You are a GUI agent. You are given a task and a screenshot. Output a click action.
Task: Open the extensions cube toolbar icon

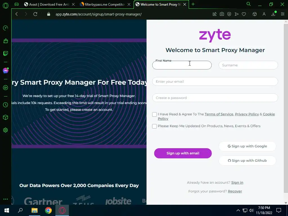pyautogui.click(x=255, y=14)
